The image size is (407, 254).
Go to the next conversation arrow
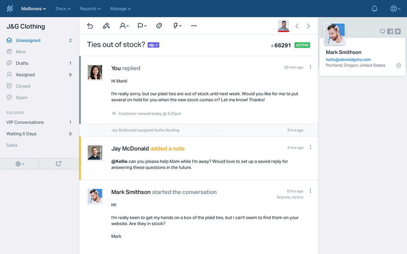(308, 26)
